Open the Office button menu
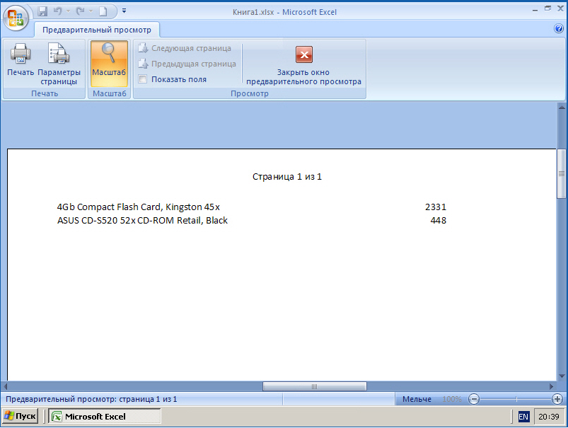 point(16,18)
